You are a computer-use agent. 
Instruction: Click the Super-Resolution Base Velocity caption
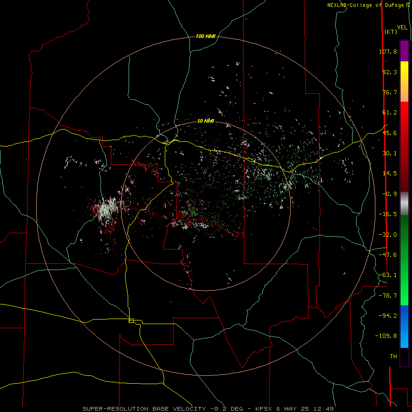[x=208, y=409]
